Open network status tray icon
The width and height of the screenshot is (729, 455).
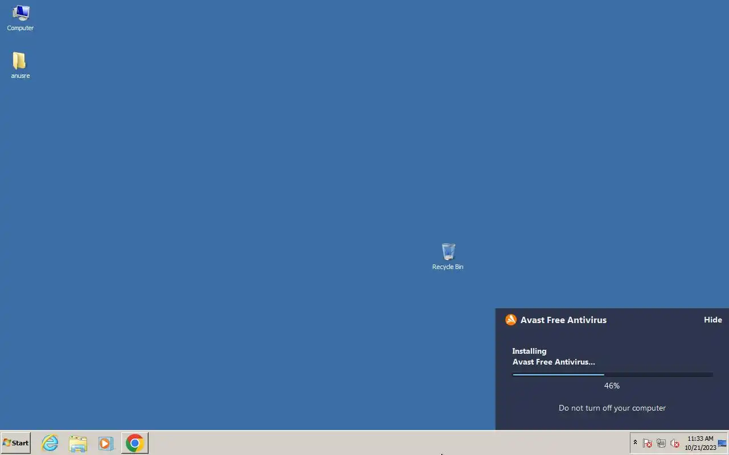pos(661,443)
